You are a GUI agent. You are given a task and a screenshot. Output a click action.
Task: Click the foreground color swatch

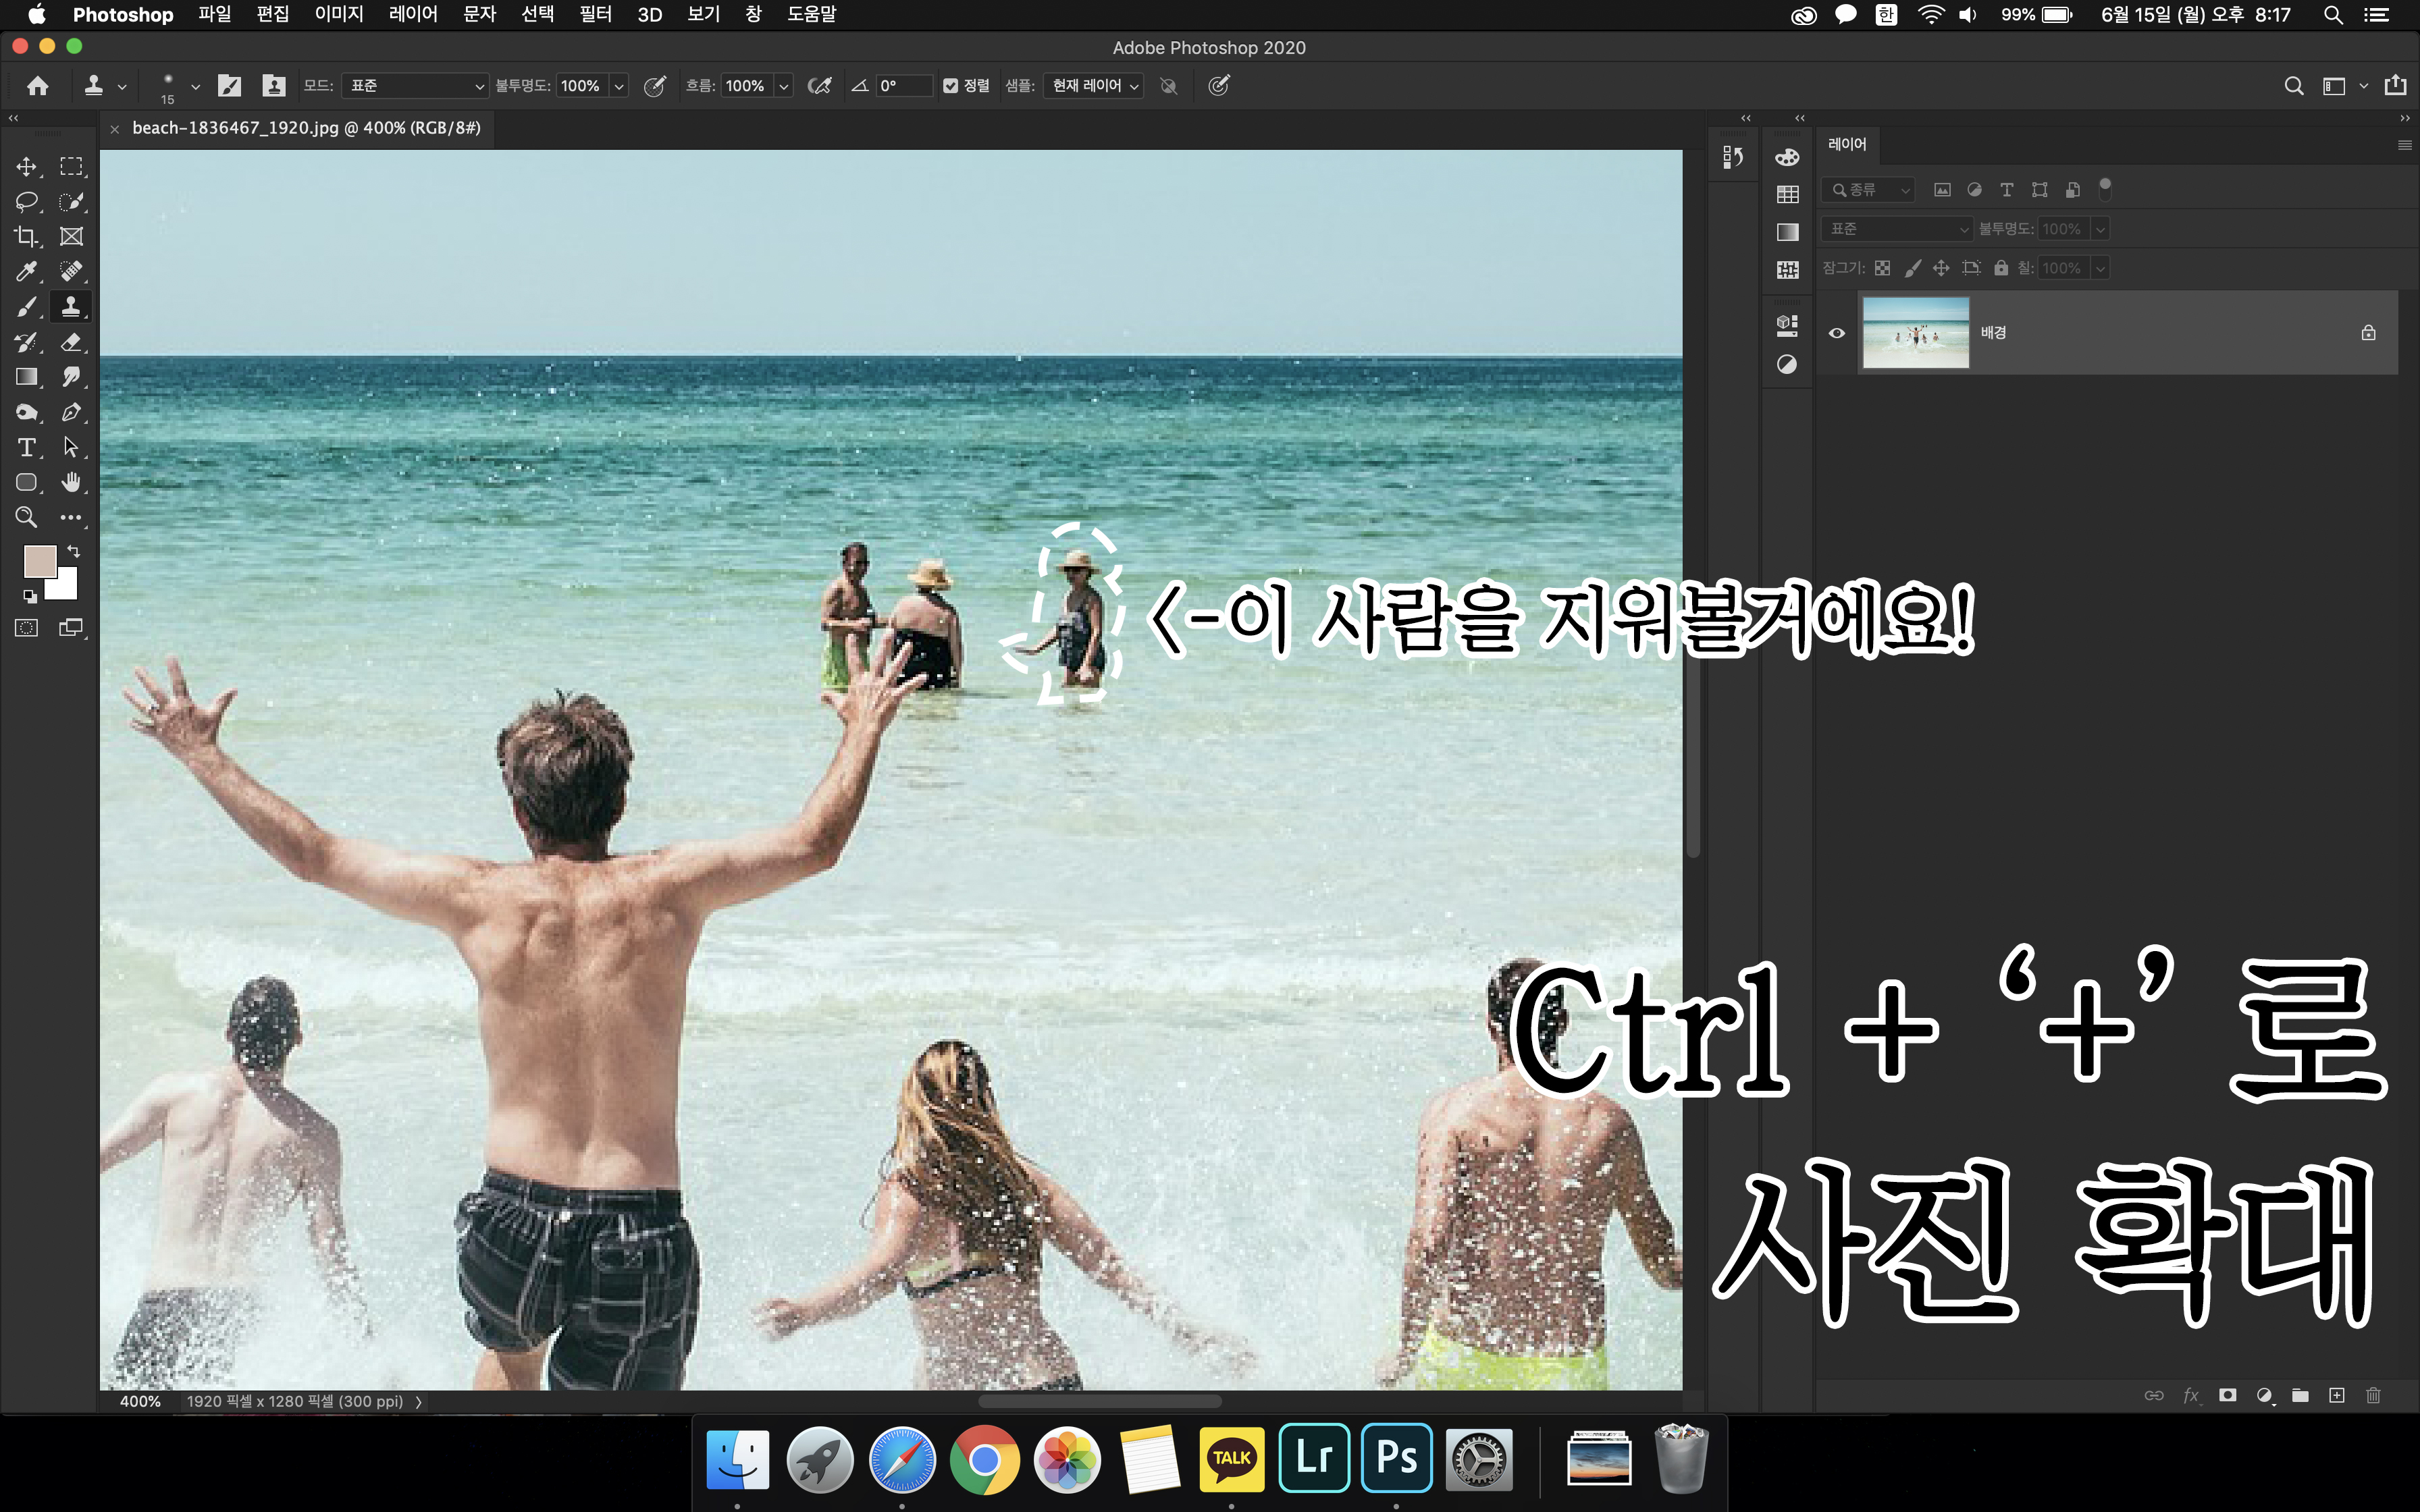[39, 561]
